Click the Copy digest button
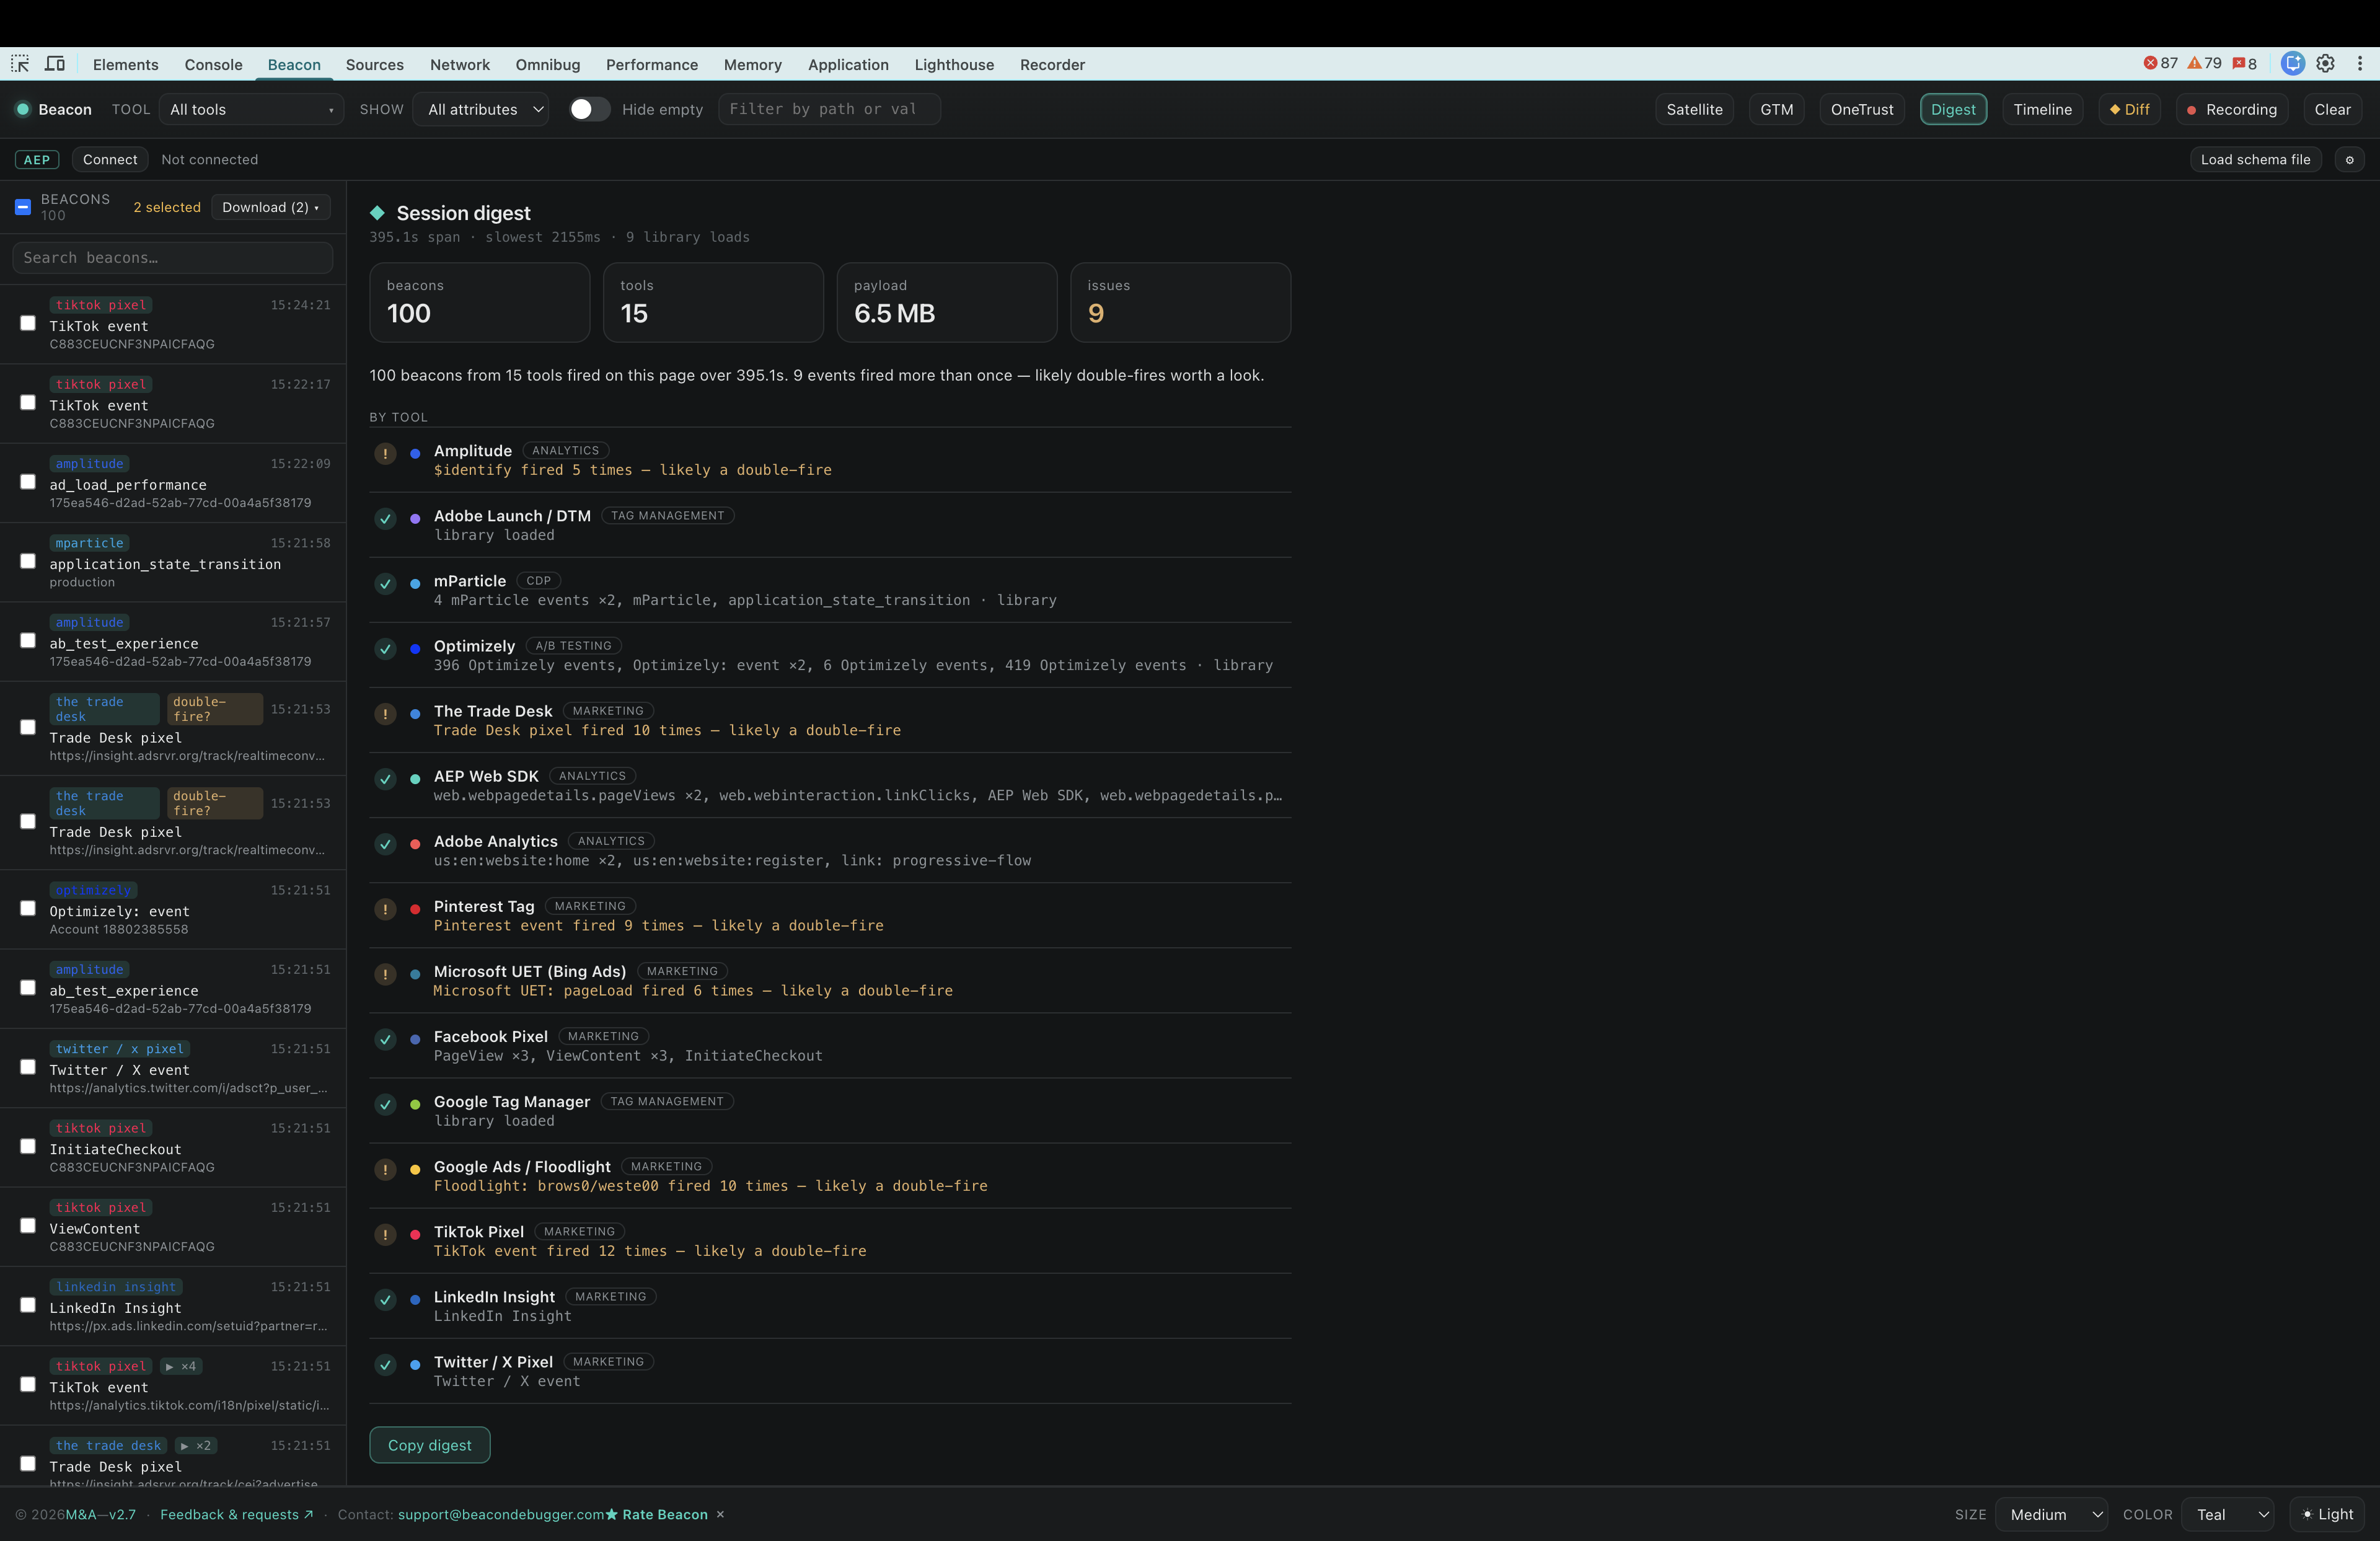 pyautogui.click(x=430, y=1445)
